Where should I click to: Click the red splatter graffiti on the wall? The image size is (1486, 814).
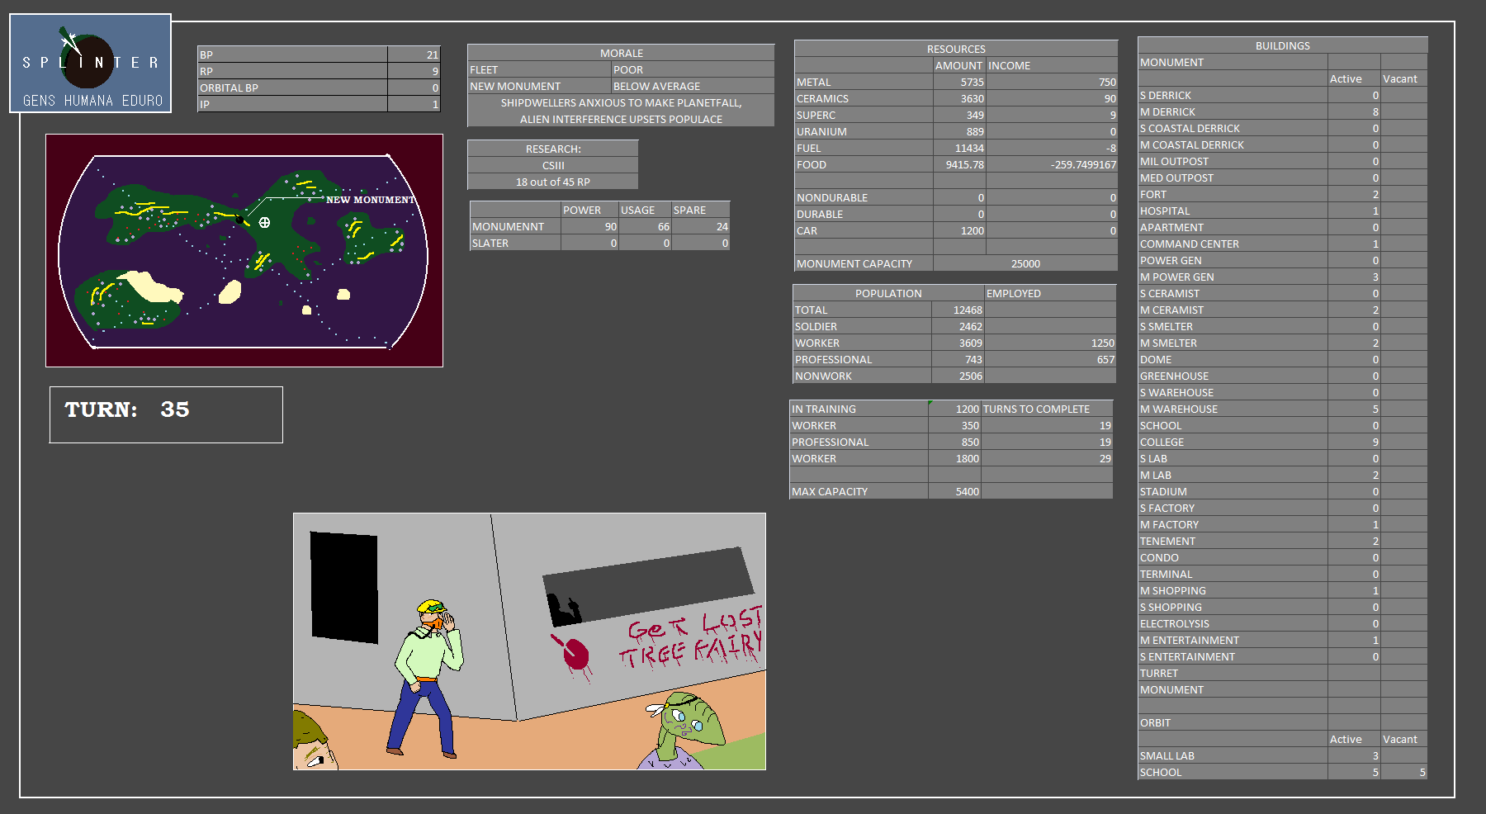(x=574, y=654)
